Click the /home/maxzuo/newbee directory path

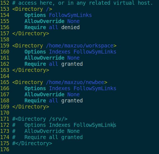coord(75,82)
